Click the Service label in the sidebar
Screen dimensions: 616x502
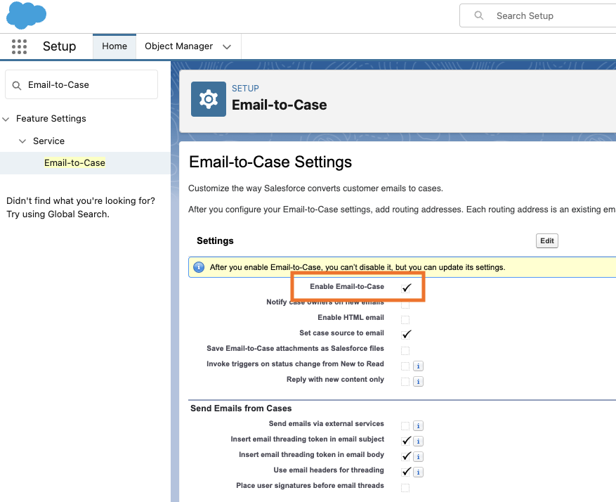48,141
